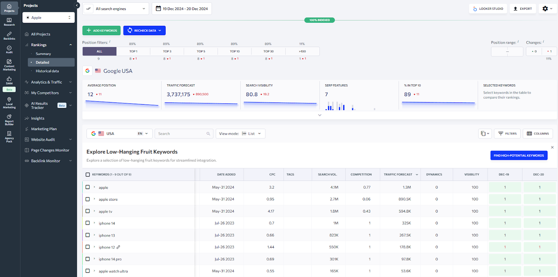Select the ALL position filter tab
This screenshot has width=558, height=277.
point(99,51)
